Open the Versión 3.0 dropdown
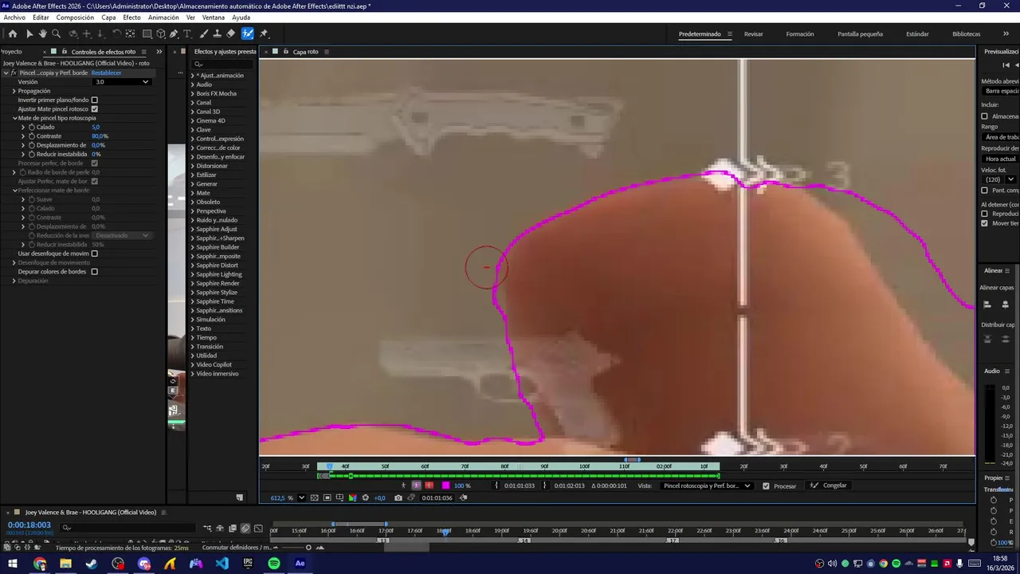Screen dimensions: 1020x574 pos(122,81)
